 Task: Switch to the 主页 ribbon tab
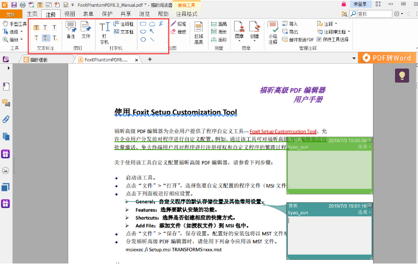pyautogui.click(x=32, y=14)
